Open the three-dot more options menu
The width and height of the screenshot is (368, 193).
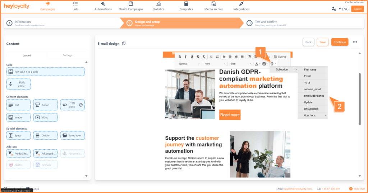point(355,42)
